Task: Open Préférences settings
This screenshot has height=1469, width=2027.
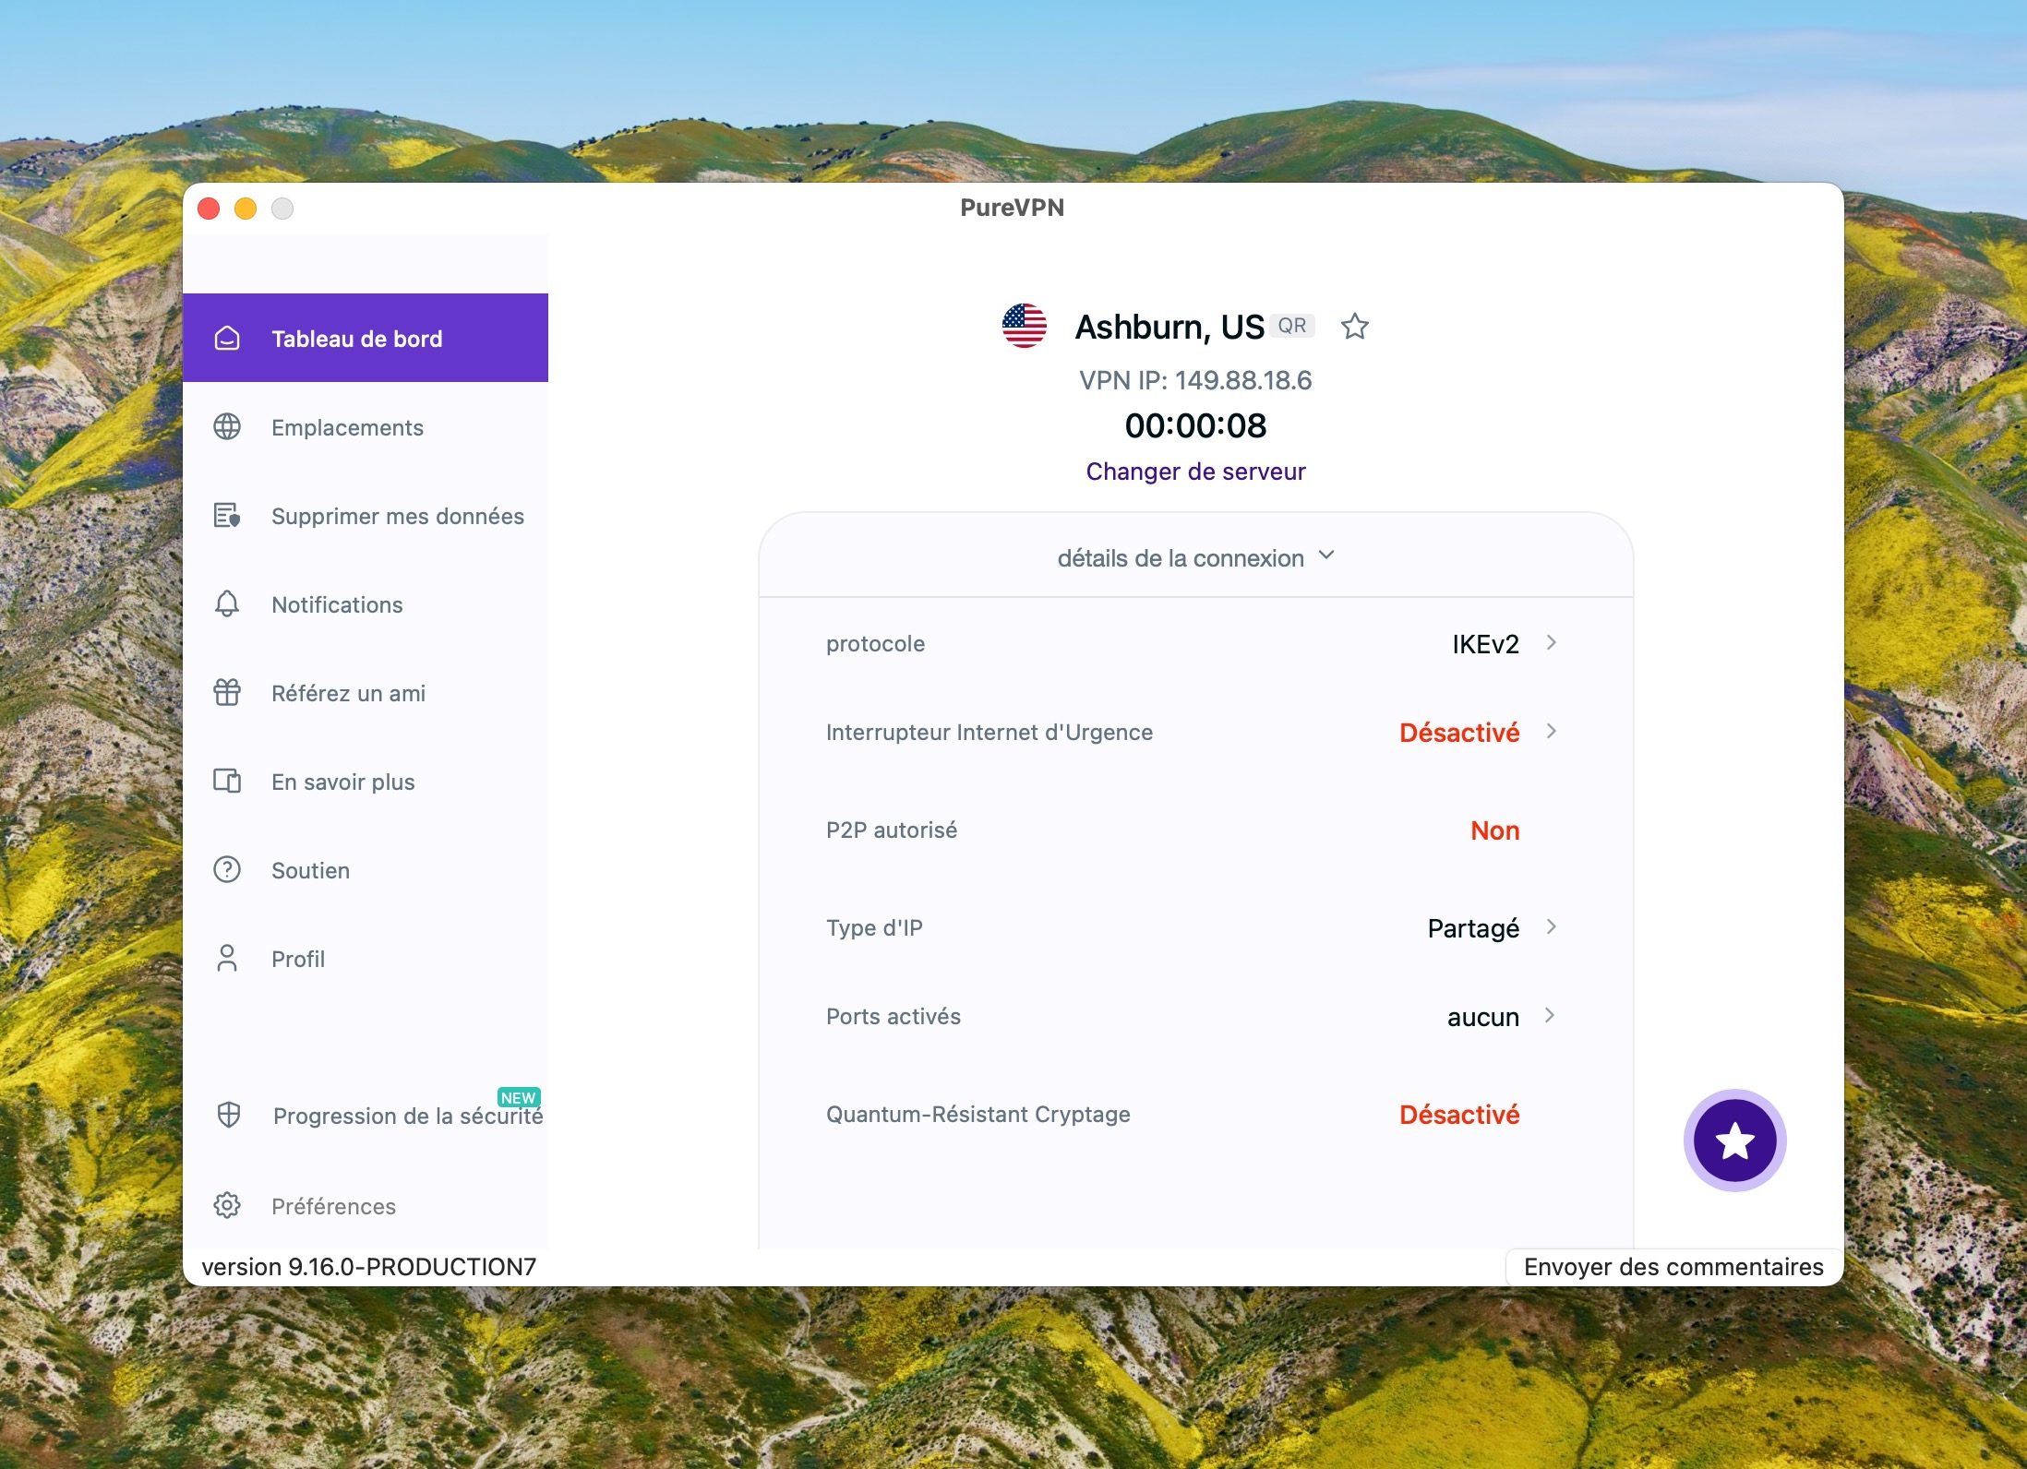Action: coord(366,1206)
